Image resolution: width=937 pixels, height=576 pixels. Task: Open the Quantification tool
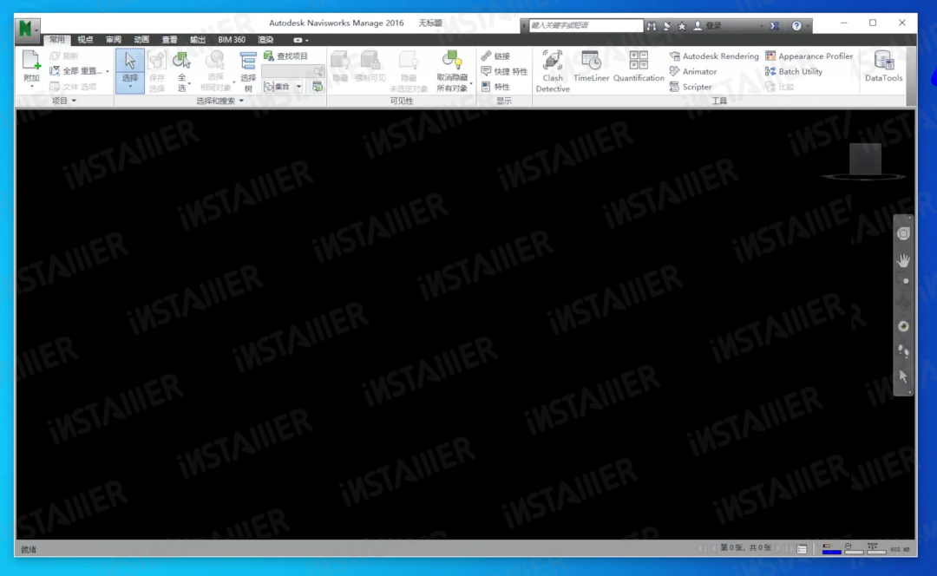pyautogui.click(x=639, y=66)
